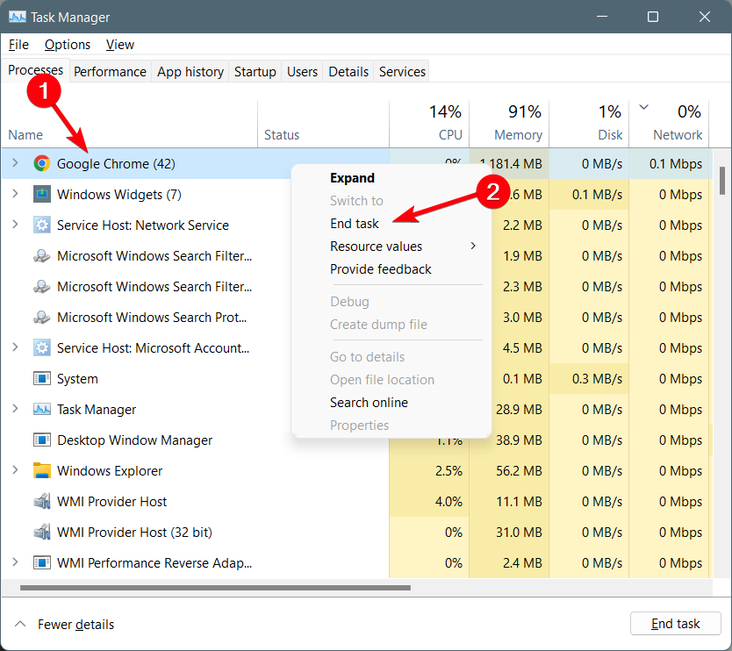732x651 pixels.
Task: Click the WMI Performance Reverse Adap... icon
Action: point(42,562)
